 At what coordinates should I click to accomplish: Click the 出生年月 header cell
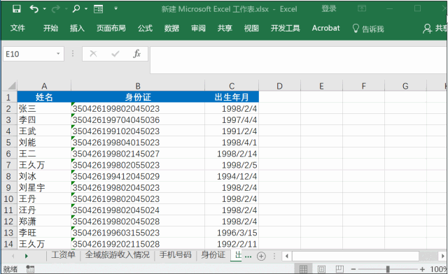pos(232,97)
